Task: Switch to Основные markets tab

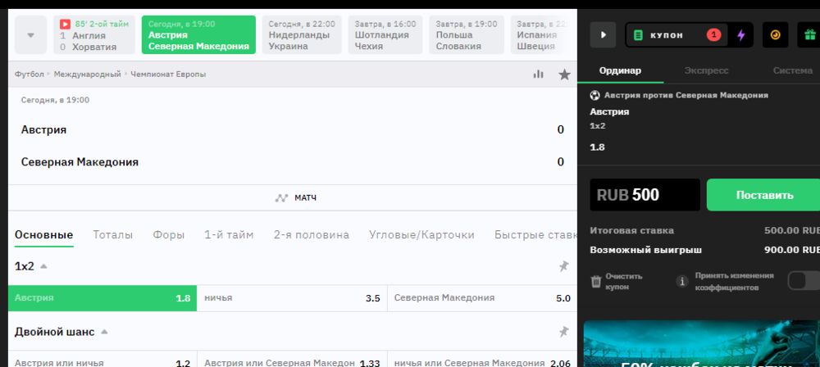Action: [44, 235]
